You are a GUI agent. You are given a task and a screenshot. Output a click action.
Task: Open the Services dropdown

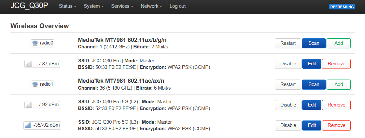(122, 6)
